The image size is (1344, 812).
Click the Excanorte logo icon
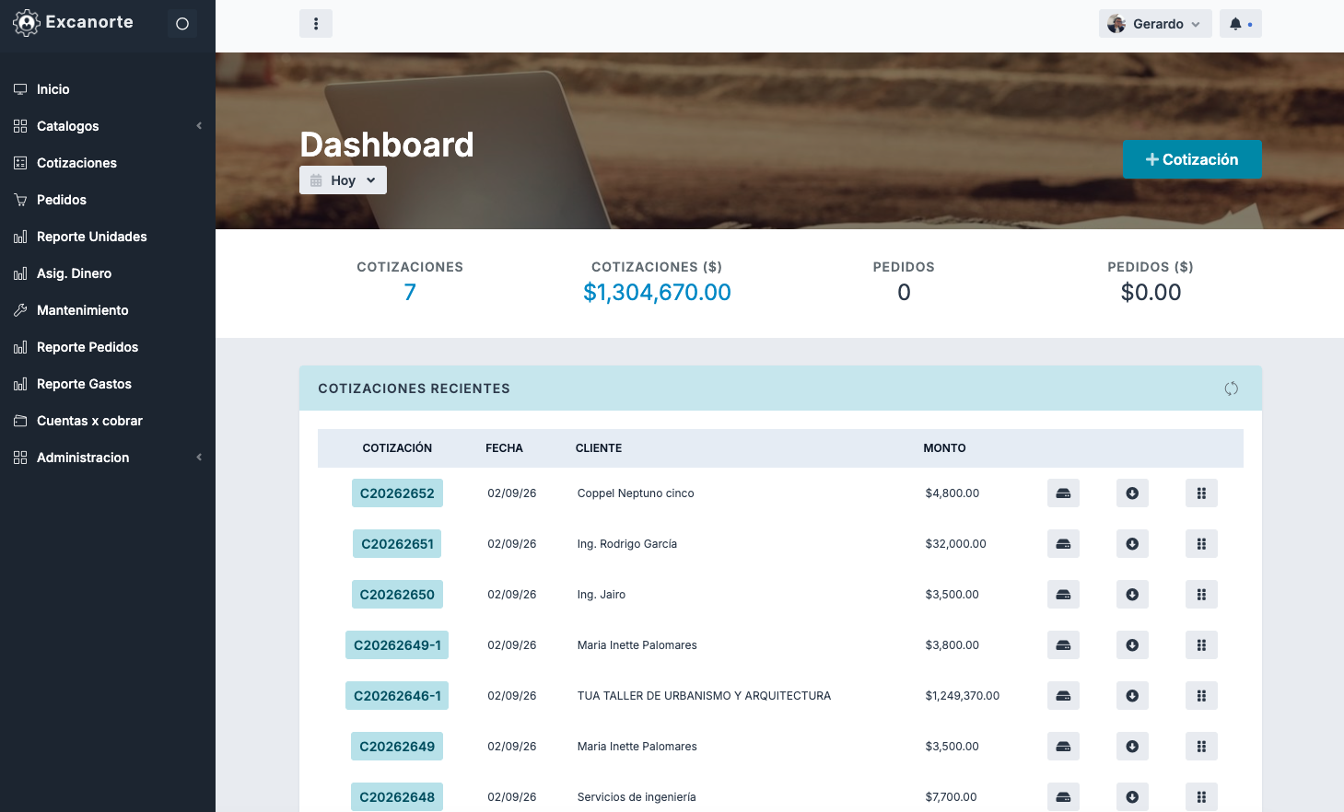coord(27,23)
